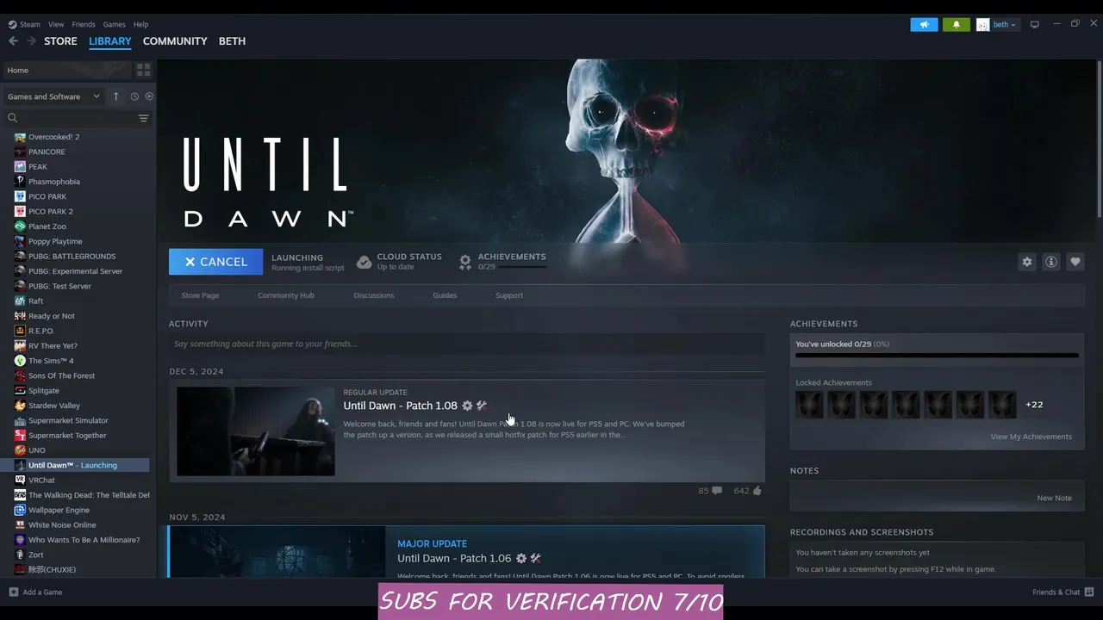
Task: Click the Friends & Chat icon
Action: click(x=1089, y=592)
